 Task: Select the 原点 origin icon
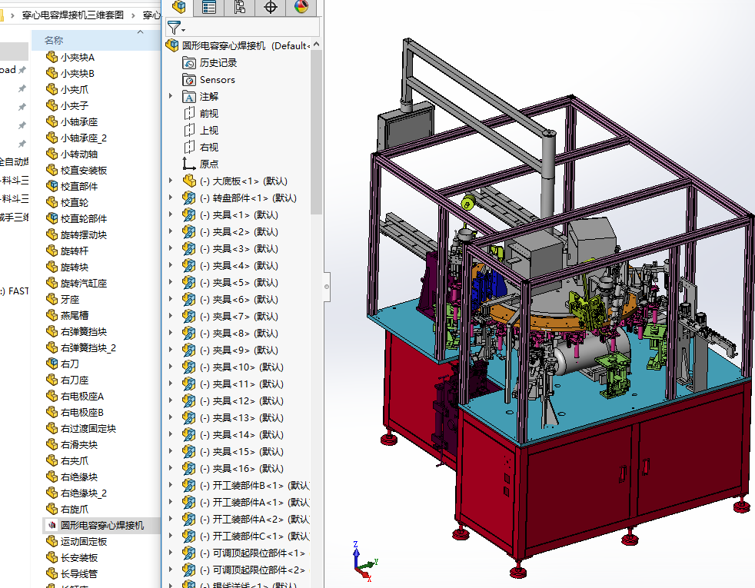click(x=189, y=164)
